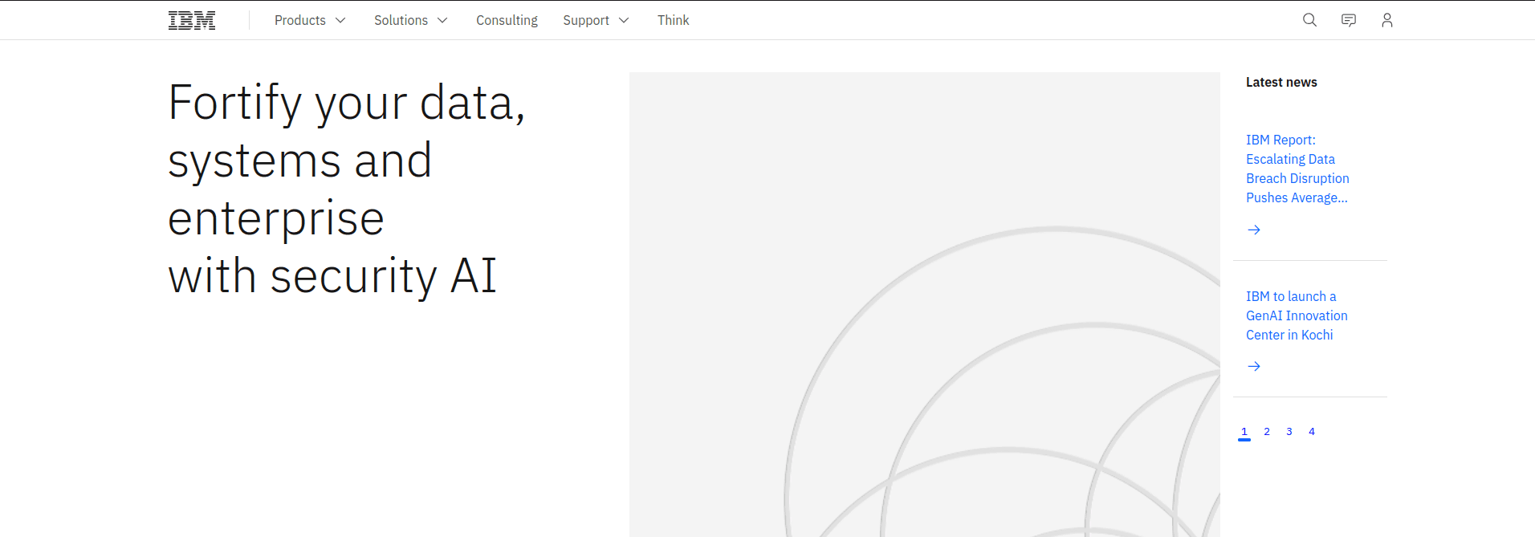Open the Think nav item
Image resolution: width=1535 pixels, height=537 pixels.
pyautogui.click(x=673, y=20)
